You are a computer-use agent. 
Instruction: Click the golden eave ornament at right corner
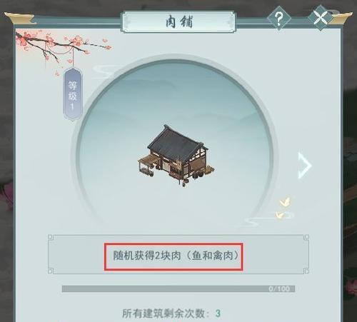point(342,17)
